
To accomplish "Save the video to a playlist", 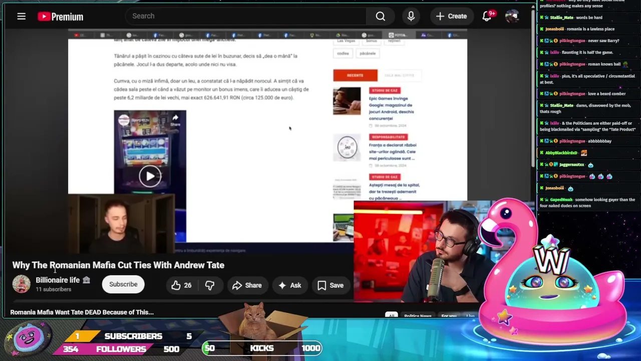I will (331, 285).
